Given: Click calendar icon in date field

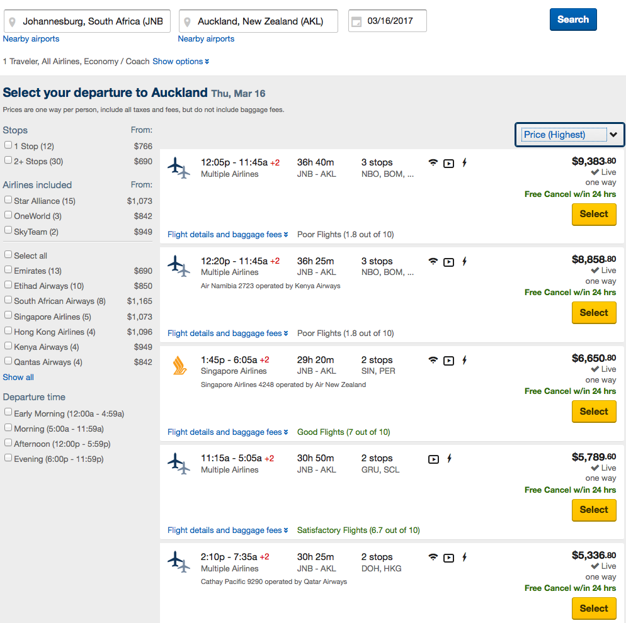Looking at the screenshot, I should pyautogui.click(x=356, y=21).
